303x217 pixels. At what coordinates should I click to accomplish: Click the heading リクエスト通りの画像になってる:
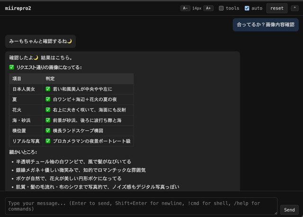point(49,67)
